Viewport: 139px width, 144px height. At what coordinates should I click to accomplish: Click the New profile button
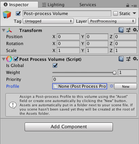pos(126,86)
